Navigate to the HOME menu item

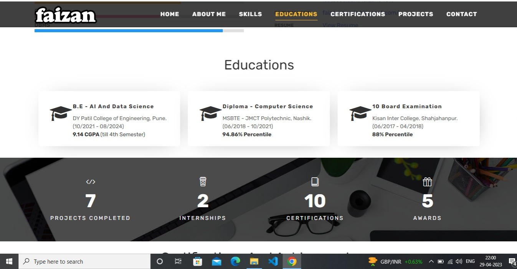170,14
